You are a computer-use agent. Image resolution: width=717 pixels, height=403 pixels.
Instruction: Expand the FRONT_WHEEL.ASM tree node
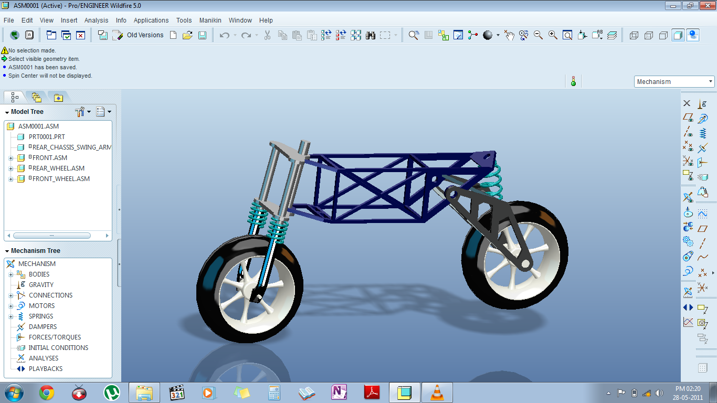(10, 179)
